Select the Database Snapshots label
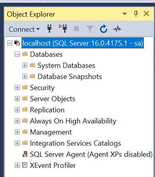 click(x=70, y=77)
